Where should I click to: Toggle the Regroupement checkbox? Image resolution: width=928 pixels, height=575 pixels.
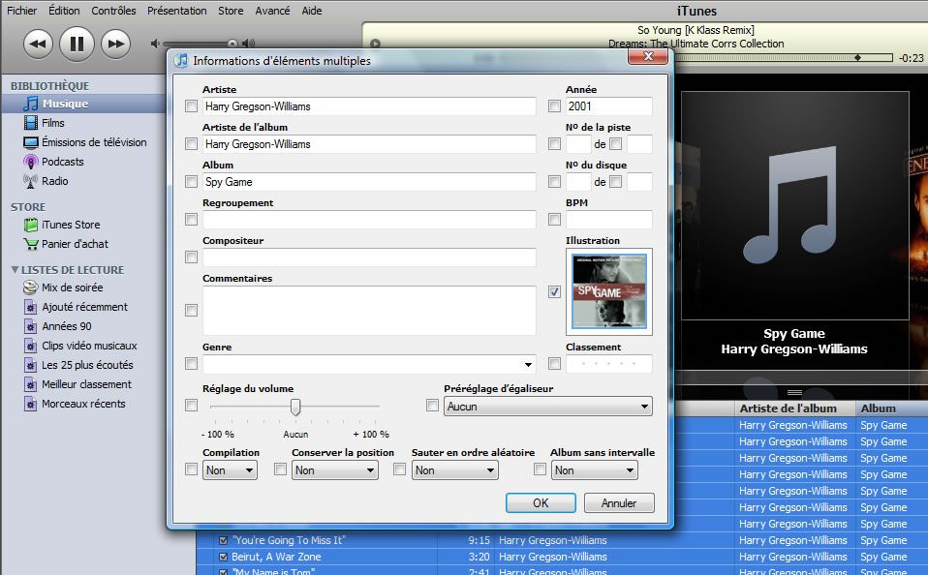pos(191,220)
